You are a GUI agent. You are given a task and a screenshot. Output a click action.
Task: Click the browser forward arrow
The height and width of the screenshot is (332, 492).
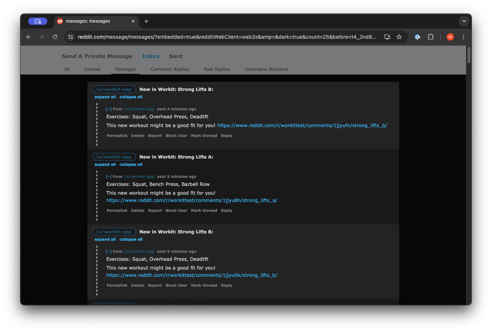pyautogui.click(x=42, y=37)
